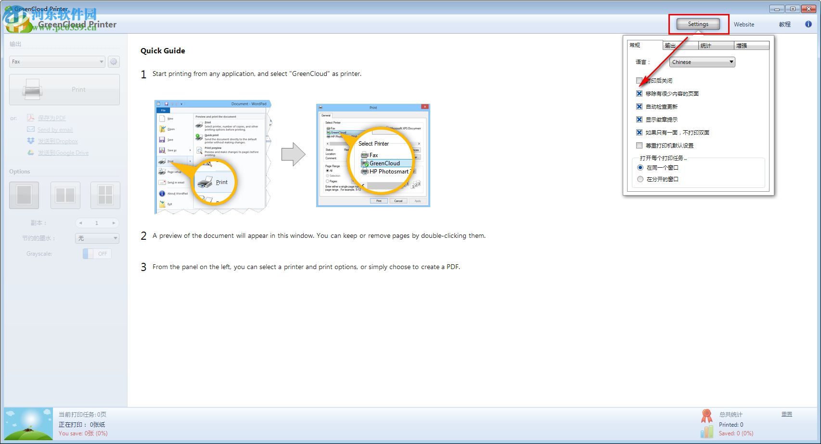The image size is (821, 444).
Task: Click Send by email link
Action: point(55,129)
